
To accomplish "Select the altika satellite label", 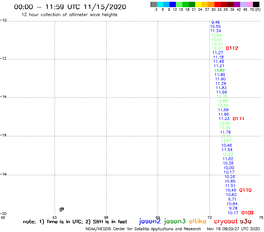I will tap(198, 221).
